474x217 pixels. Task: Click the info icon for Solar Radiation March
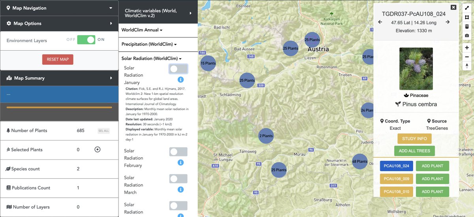181,189
